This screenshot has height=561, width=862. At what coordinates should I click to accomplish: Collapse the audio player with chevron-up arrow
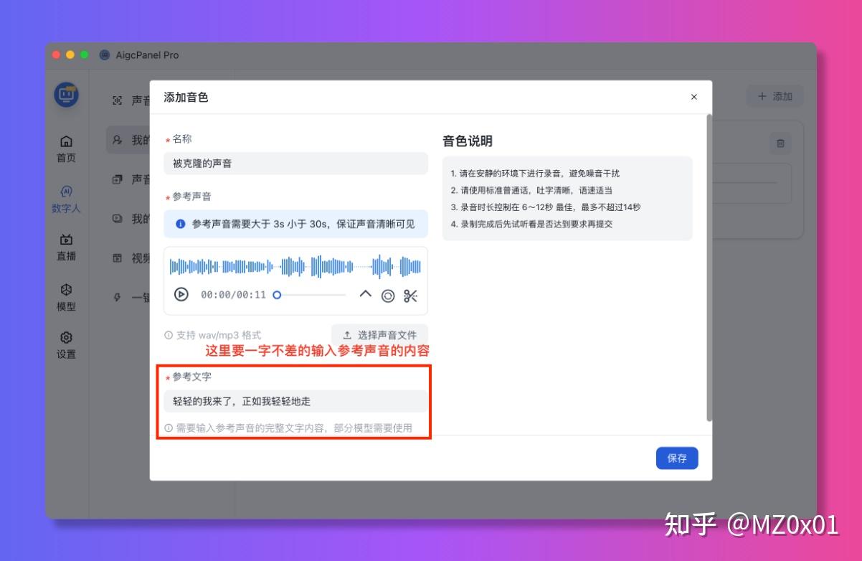click(365, 294)
